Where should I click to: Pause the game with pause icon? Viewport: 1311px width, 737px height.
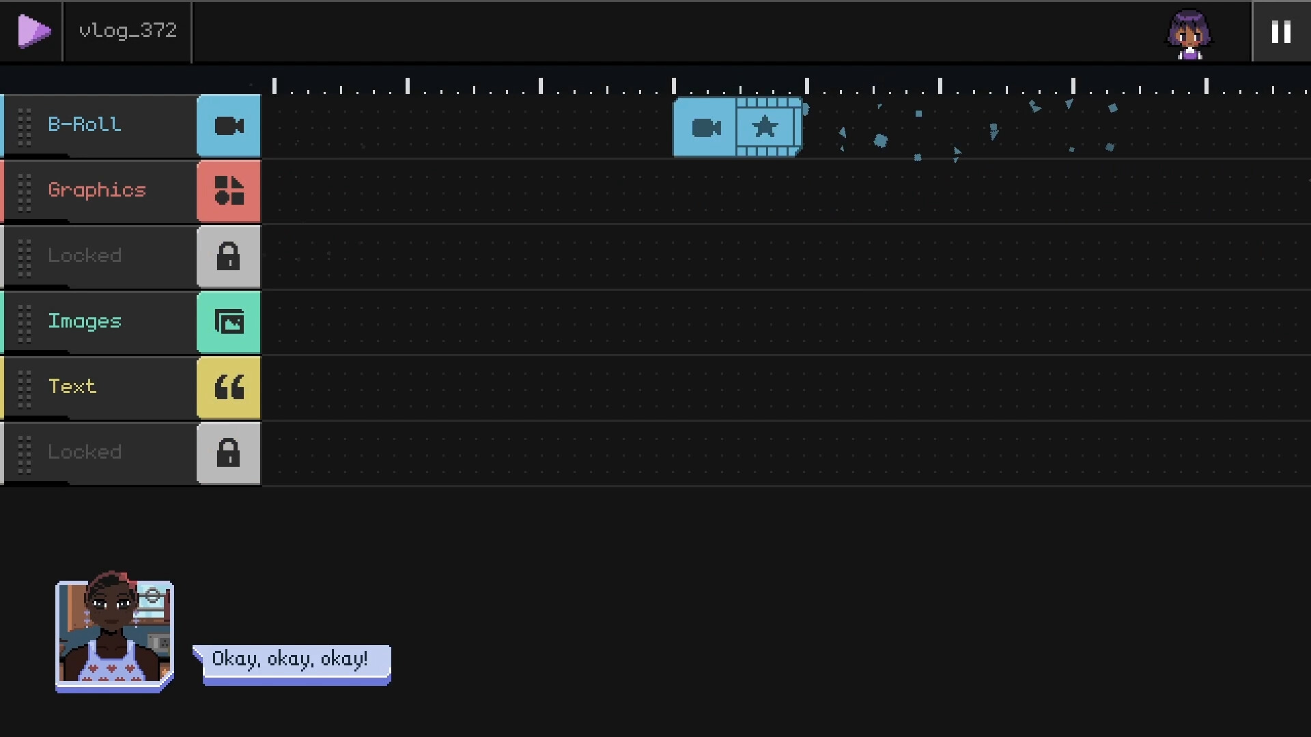(1281, 32)
